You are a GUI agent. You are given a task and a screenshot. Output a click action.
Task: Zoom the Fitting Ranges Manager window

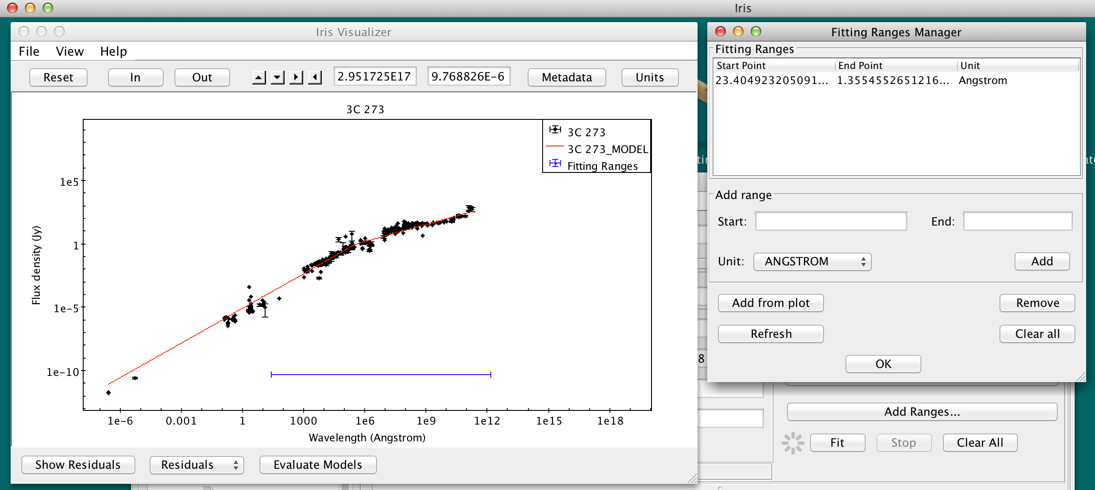[756, 32]
